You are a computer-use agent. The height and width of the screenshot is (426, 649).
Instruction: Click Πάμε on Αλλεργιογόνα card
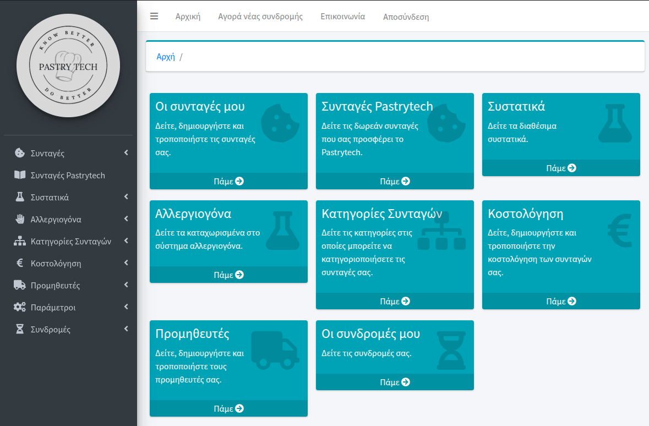coord(228,275)
